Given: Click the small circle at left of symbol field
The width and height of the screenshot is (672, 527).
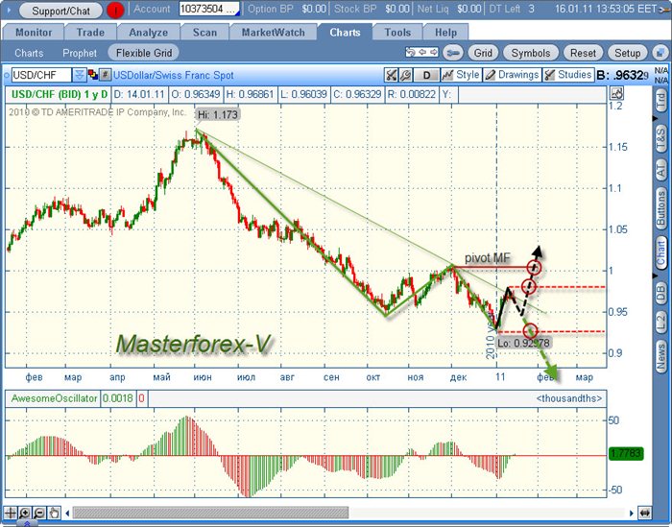Looking at the screenshot, I should tap(7, 76).
